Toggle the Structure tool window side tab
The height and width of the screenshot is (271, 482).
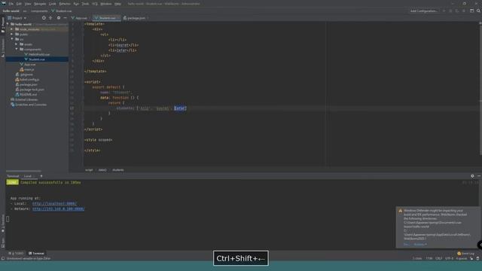click(3, 48)
